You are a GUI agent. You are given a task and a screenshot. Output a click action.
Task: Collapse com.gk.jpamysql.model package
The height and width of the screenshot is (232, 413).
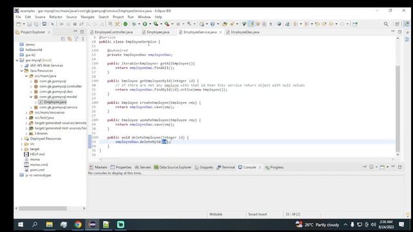(31, 97)
